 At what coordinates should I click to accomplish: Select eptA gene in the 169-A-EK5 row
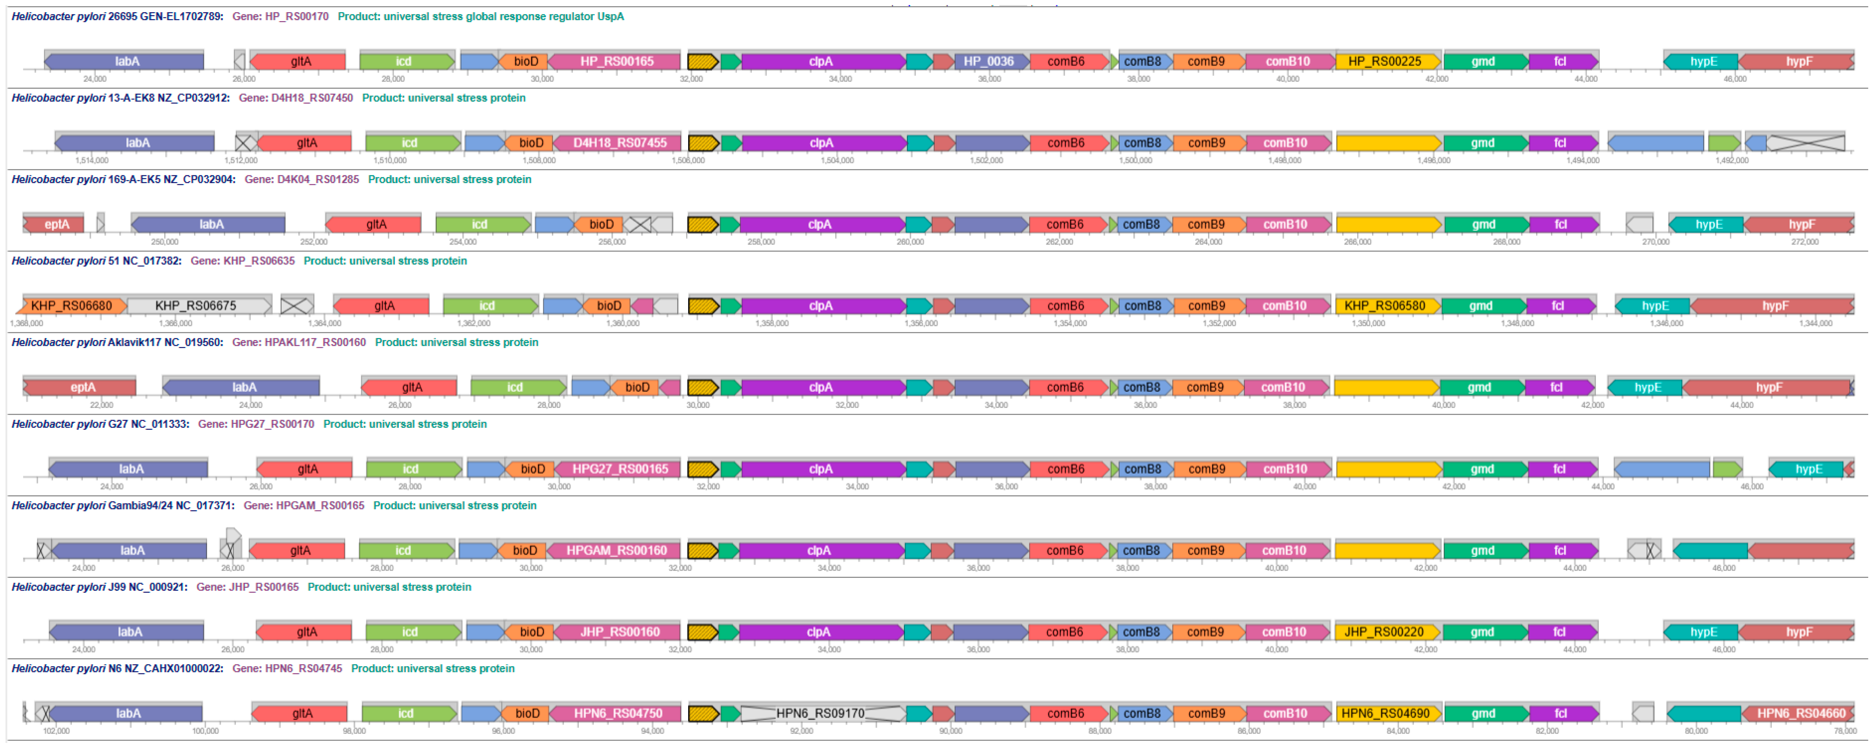[x=54, y=225]
